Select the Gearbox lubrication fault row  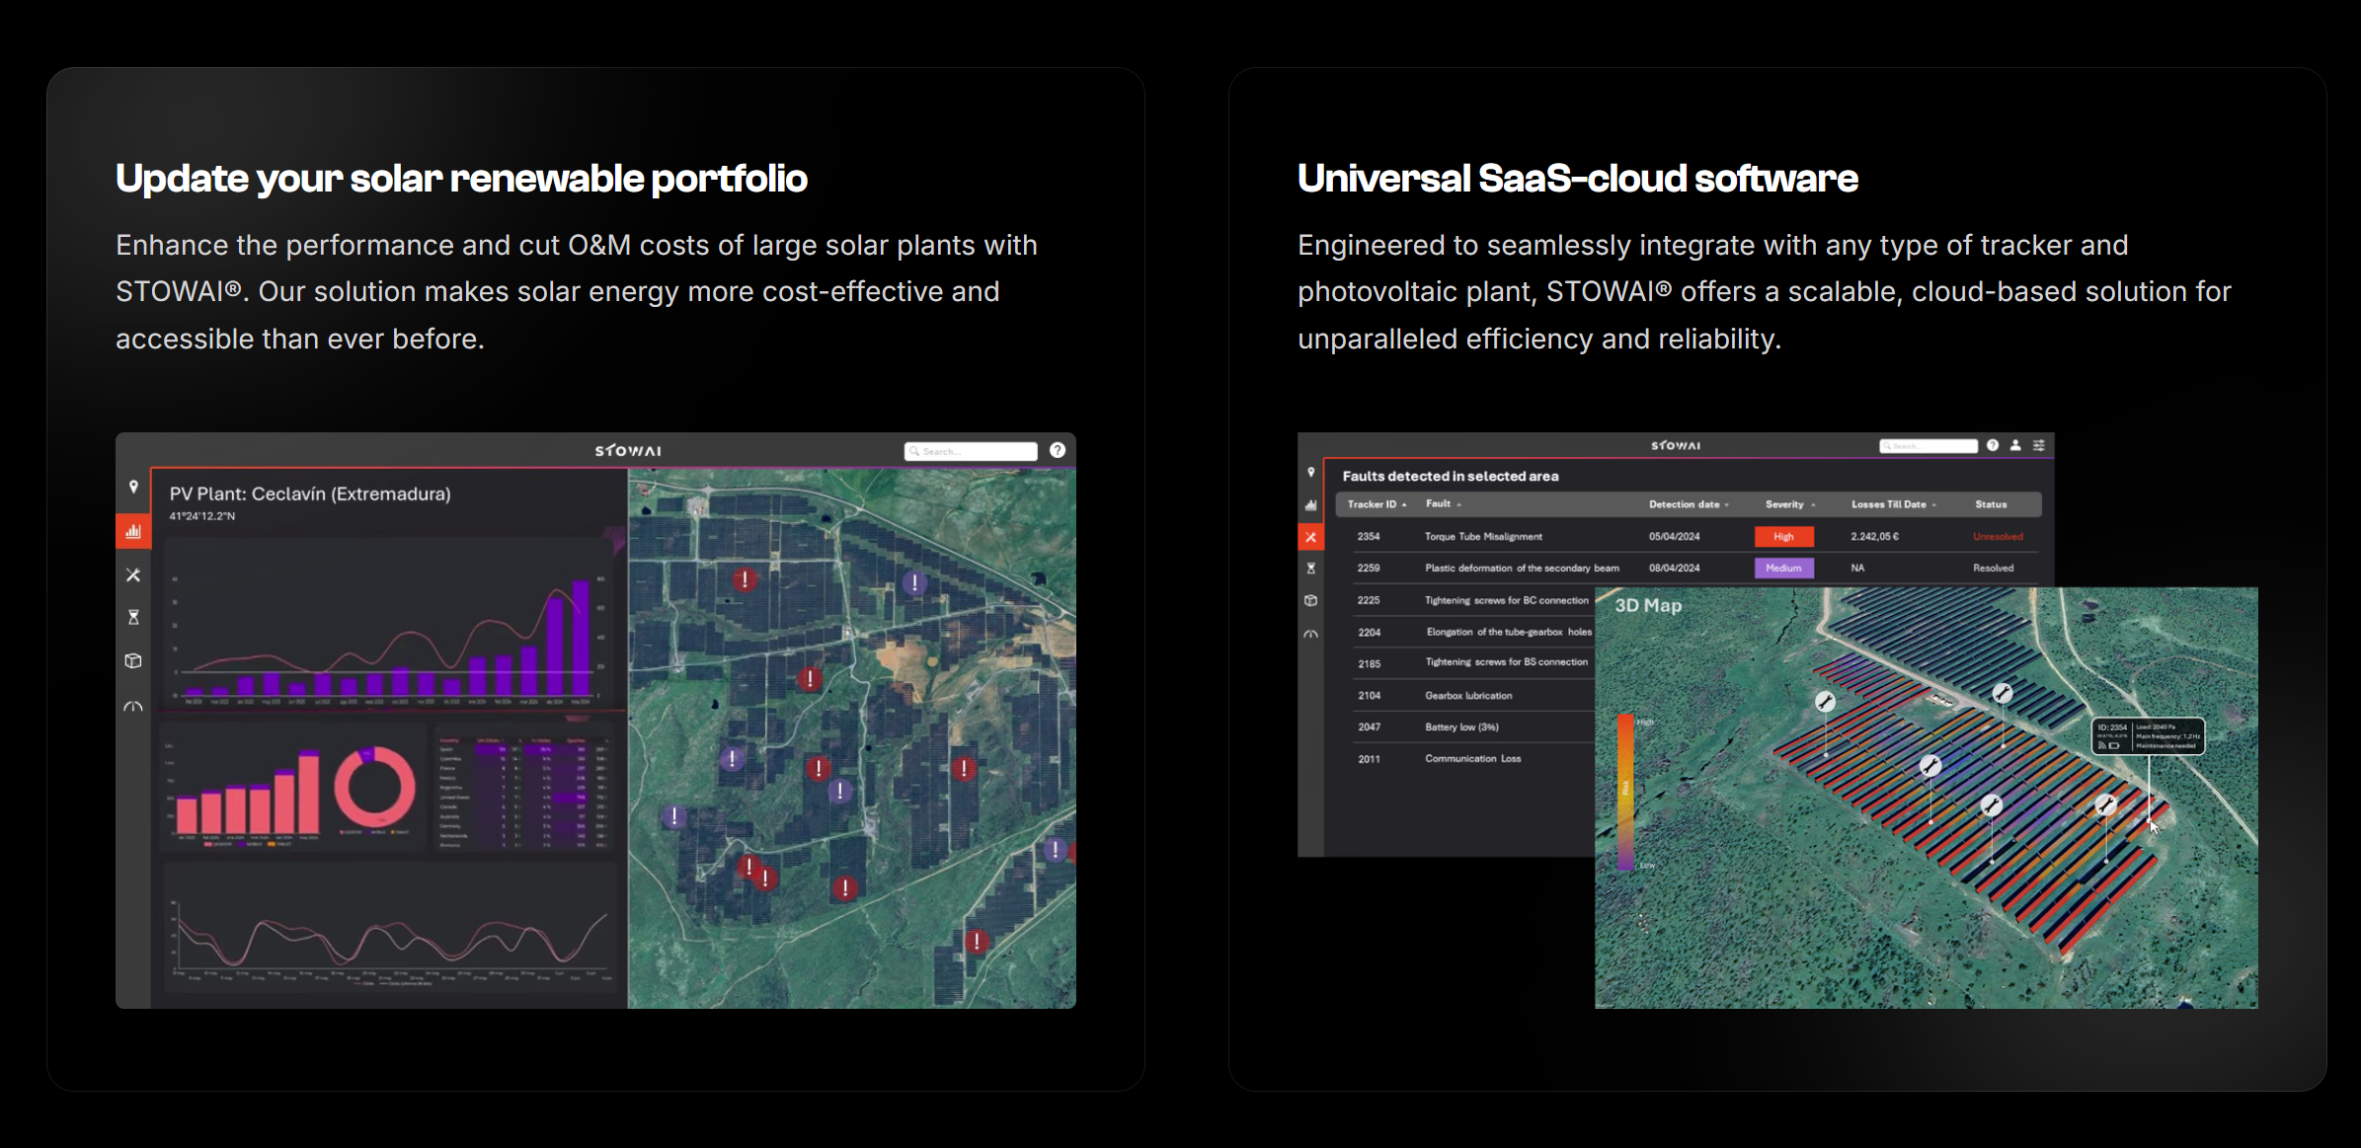point(1468,696)
